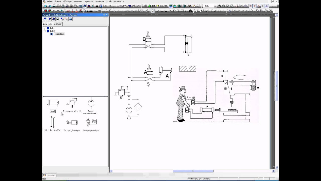
Task: Click the Undo arrow icon
Action: (x=130, y=6)
